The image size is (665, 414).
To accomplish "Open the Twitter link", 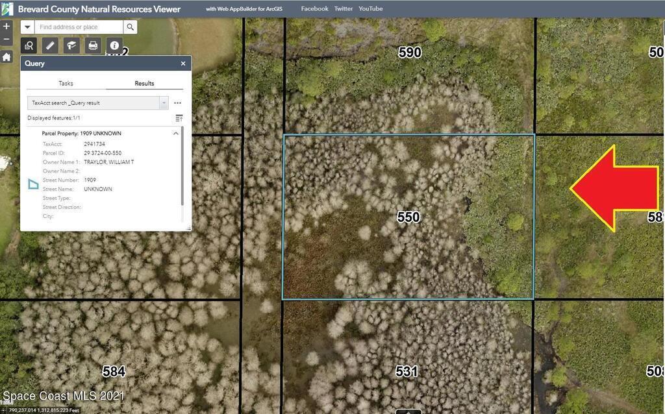I will tap(343, 8).
